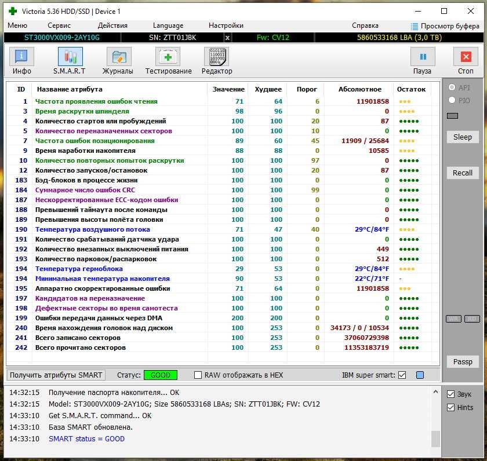This screenshot has height=461, width=487.
Task: Select the S.M.A.R.T toolbar icon
Action: tap(70, 57)
